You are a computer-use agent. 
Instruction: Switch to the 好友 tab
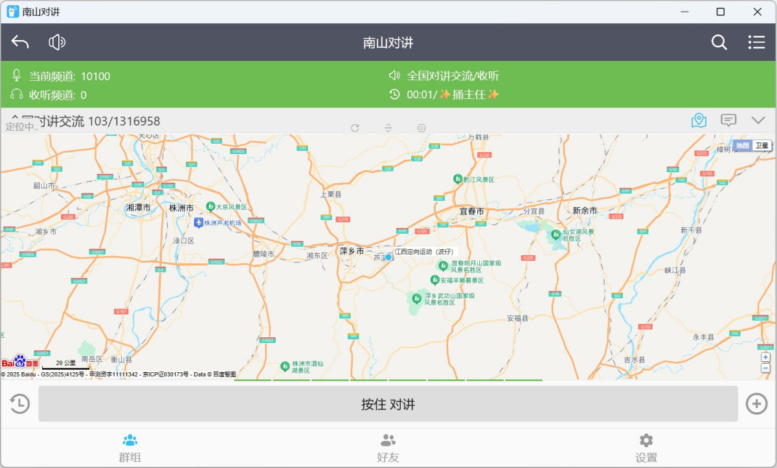pos(388,448)
